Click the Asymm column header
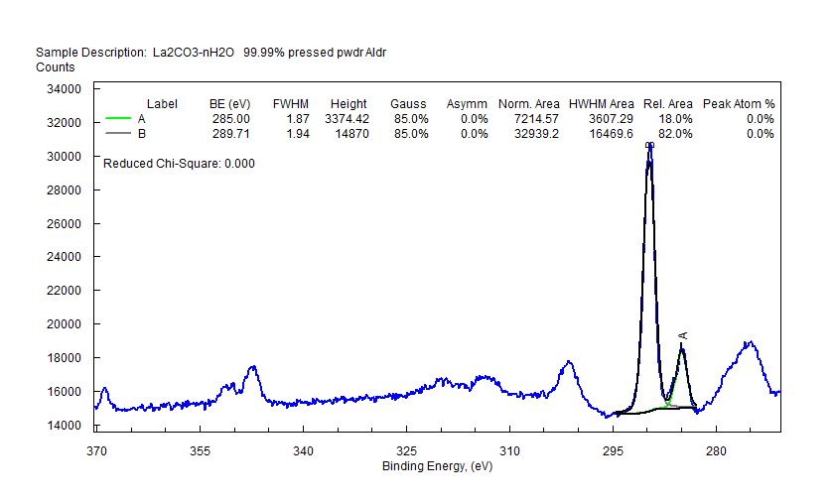The width and height of the screenshot is (836, 503). click(x=467, y=104)
